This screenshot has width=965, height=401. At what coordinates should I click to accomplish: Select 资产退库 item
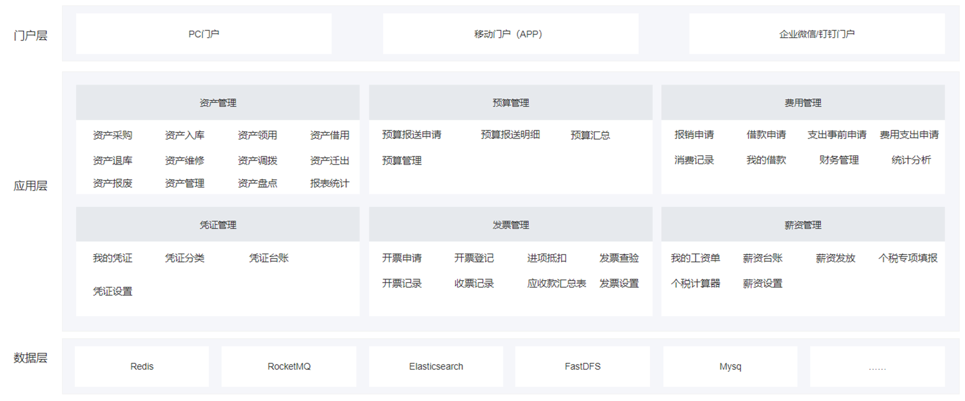[x=113, y=160]
